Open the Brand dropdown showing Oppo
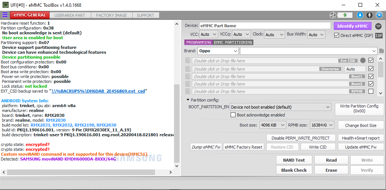Image resolution: width=386 pixels, height=190 pixels. 218,51
